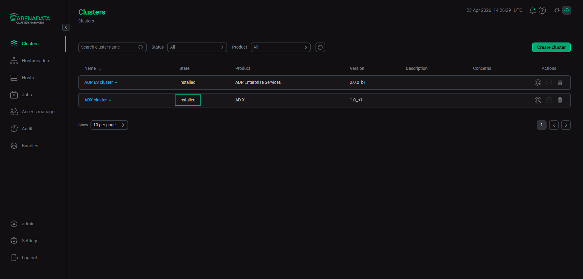Open the ADX cluster link

(x=96, y=100)
